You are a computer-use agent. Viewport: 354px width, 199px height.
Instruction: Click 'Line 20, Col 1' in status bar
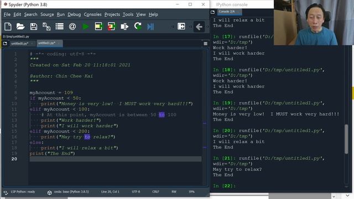click(x=110, y=192)
